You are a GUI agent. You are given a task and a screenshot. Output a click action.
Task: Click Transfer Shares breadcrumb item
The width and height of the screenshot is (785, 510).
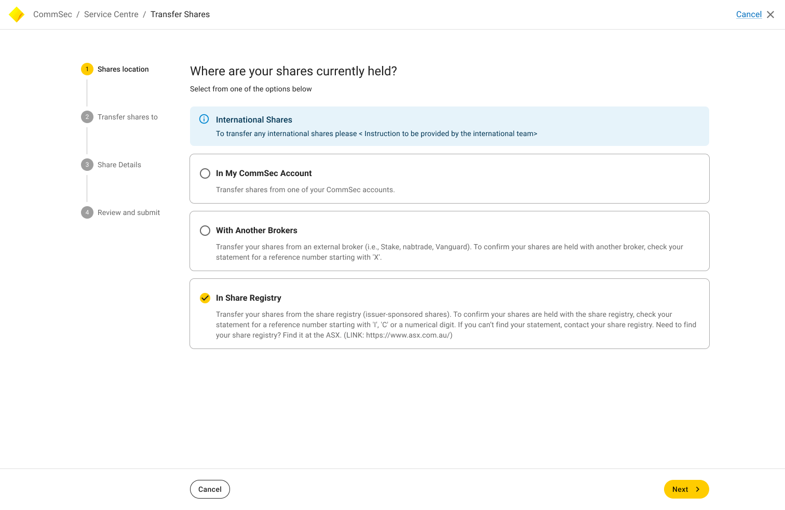[180, 15]
